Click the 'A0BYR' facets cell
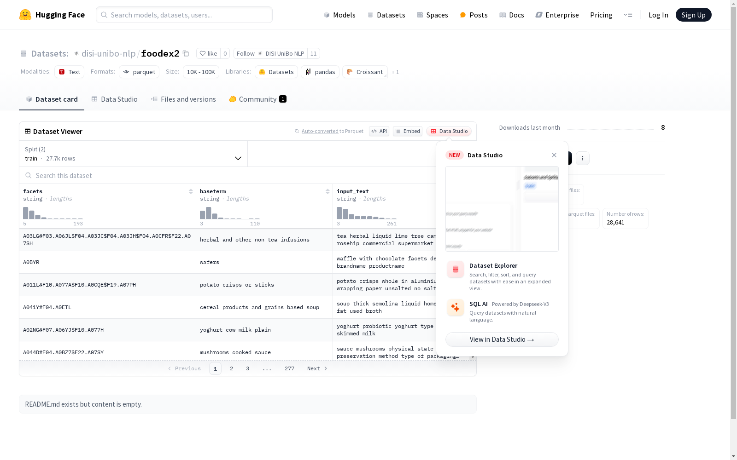Screen dimensions: 737x460 (x=108, y=262)
